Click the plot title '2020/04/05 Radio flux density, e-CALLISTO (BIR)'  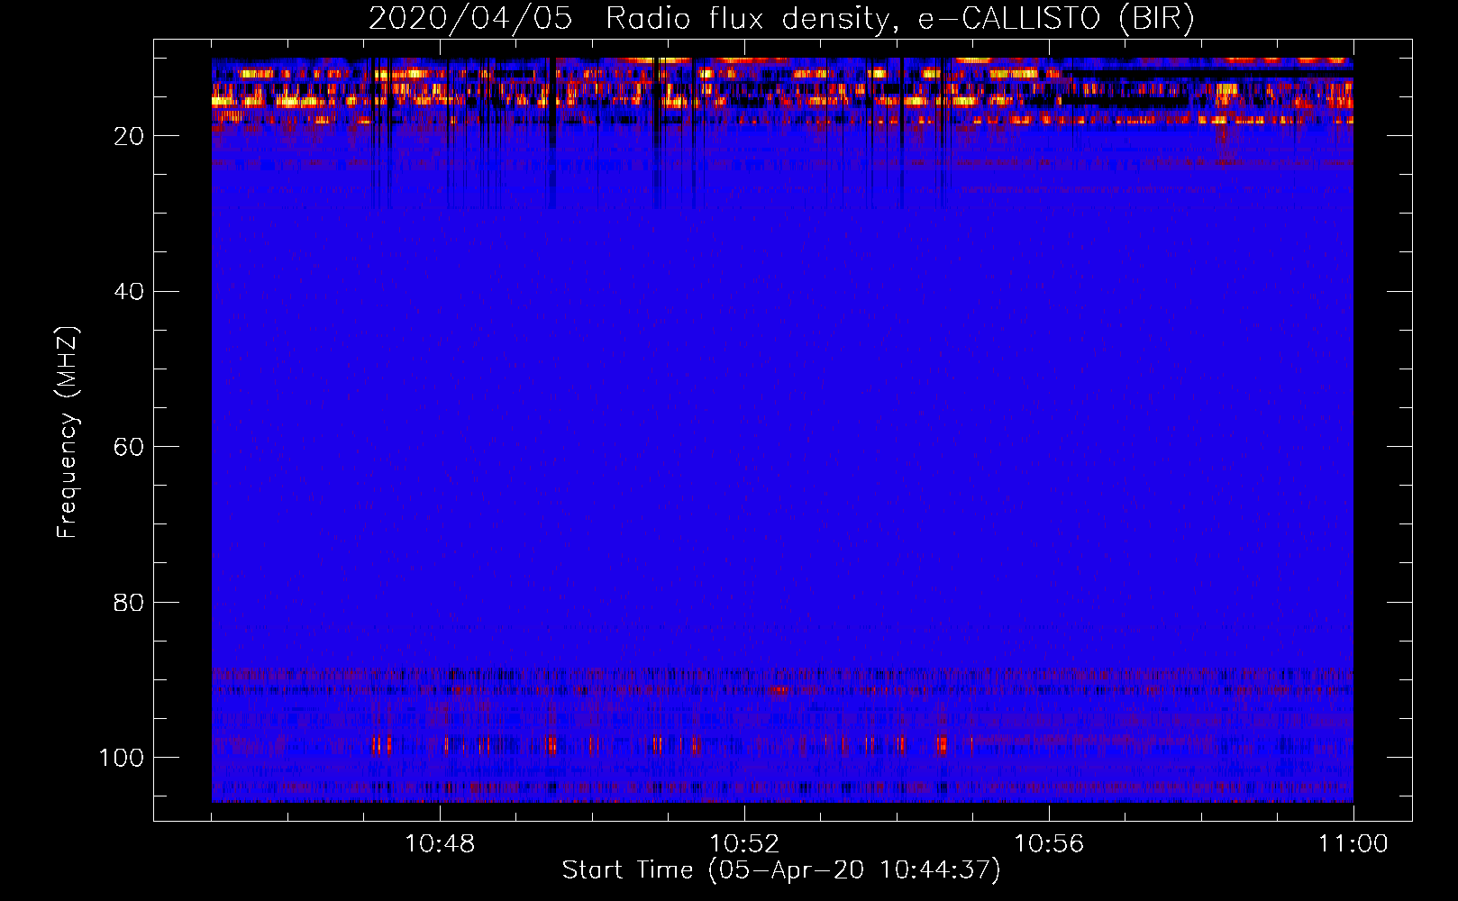(781, 20)
